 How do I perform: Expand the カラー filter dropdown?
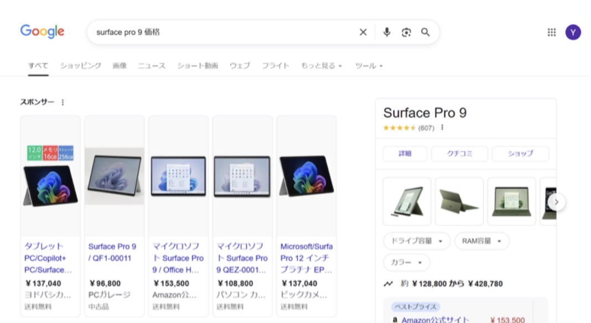click(406, 262)
